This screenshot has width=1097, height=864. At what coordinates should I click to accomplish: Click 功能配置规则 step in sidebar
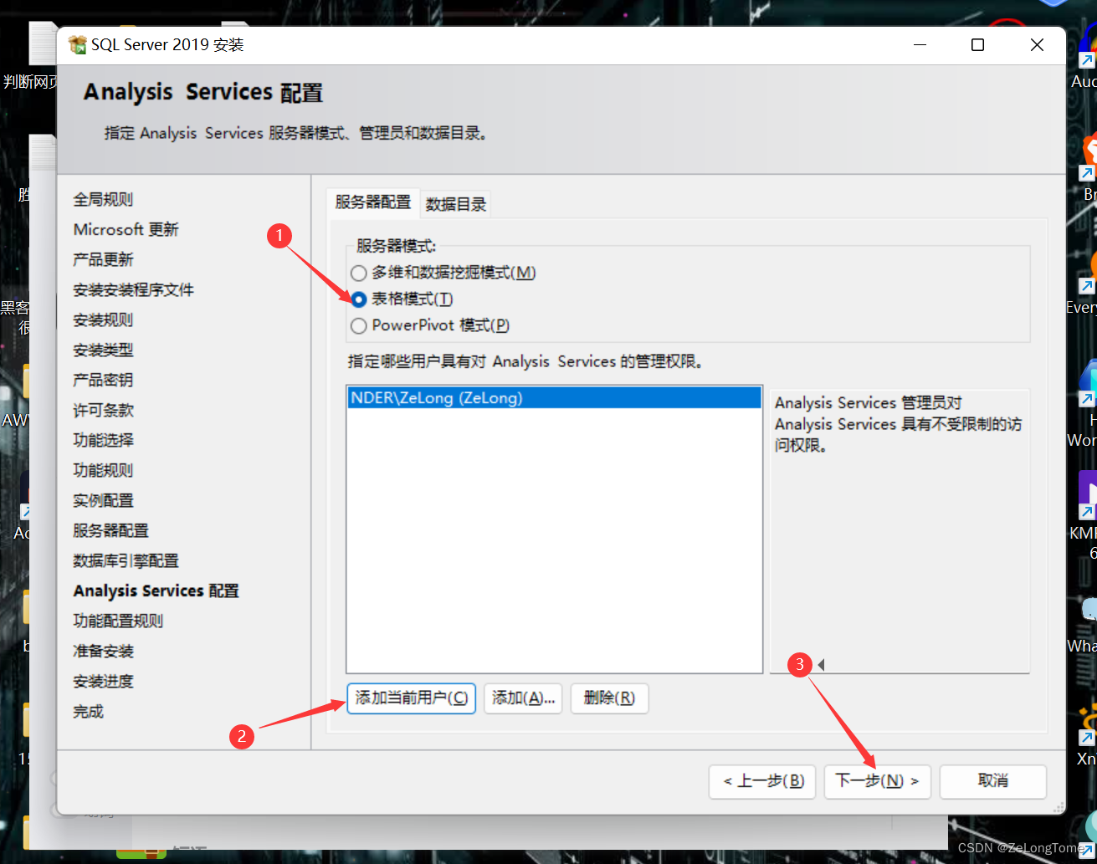(x=118, y=621)
